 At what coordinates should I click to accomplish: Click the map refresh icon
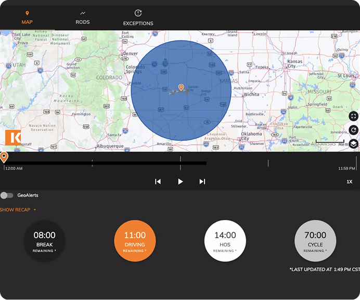click(x=353, y=131)
